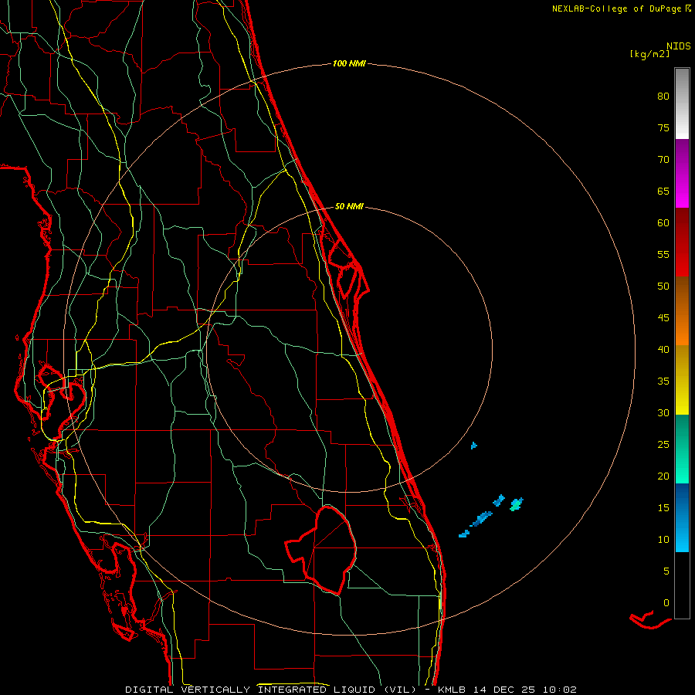695x695 pixels.
Task: Click the green-teal segment of color bar
Action: point(682,449)
